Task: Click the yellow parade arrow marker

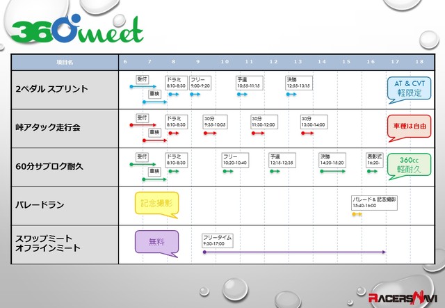Action: coord(357,214)
